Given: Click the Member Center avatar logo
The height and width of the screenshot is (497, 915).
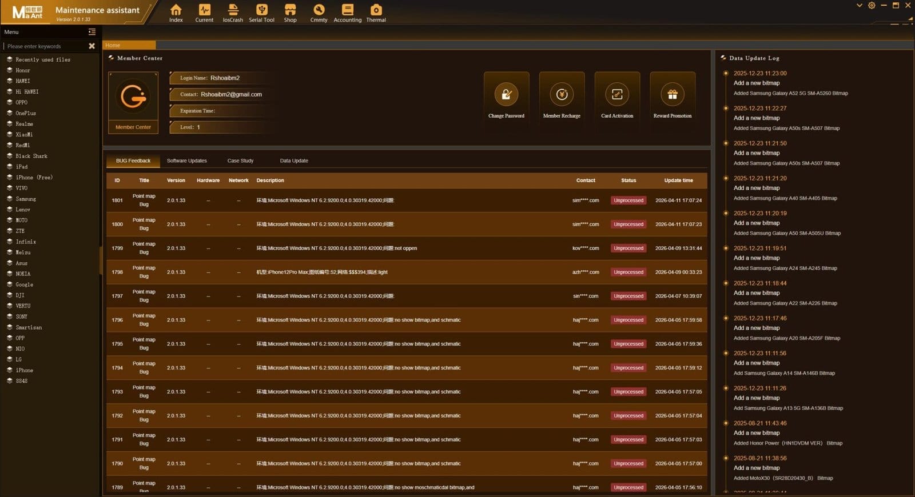Looking at the screenshot, I should point(133,97).
